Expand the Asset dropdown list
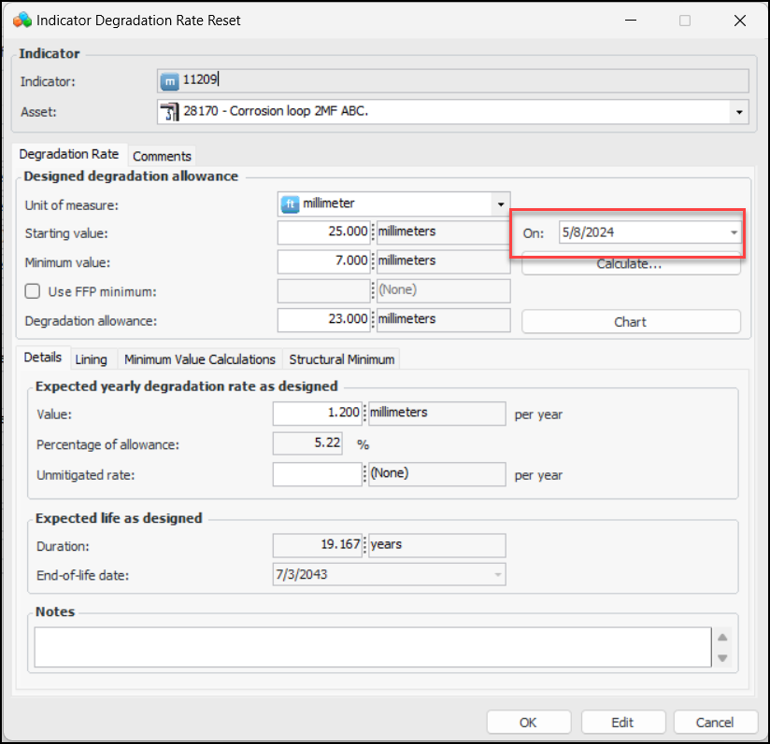The width and height of the screenshot is (770, 744). coord(739,112)
